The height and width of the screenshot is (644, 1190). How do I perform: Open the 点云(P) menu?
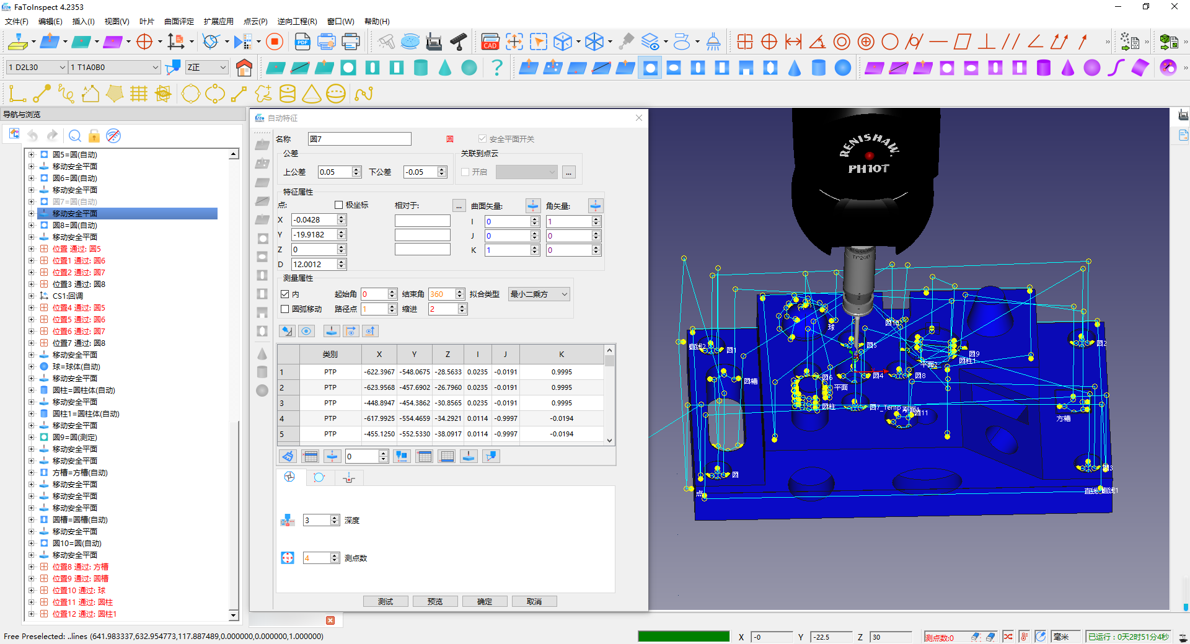[255, 21]
